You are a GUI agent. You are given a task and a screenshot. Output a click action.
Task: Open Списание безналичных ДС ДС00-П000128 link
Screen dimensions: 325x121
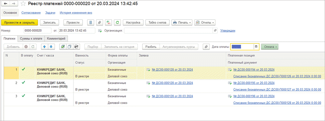(x=277, y=103)
